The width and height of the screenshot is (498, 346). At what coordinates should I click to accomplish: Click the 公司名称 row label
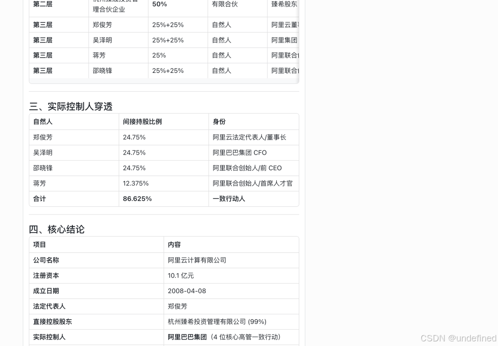tap(46, 260)
